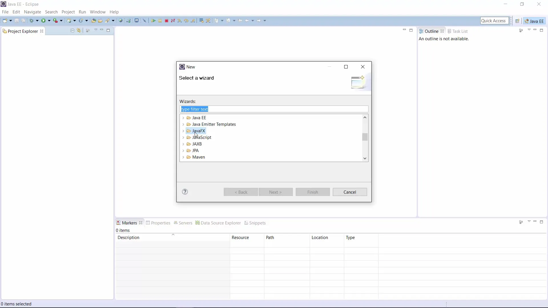Click the Step Over debug icon
Screen dimensions: 548x308
186,21
